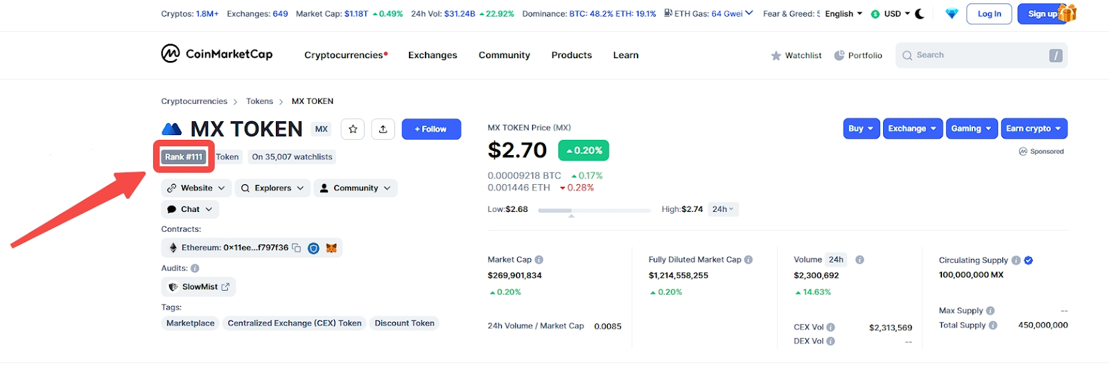The height and width of the screenshot is (367, 1109).
Task: Click the Follow button
Action: coord(431,129)
